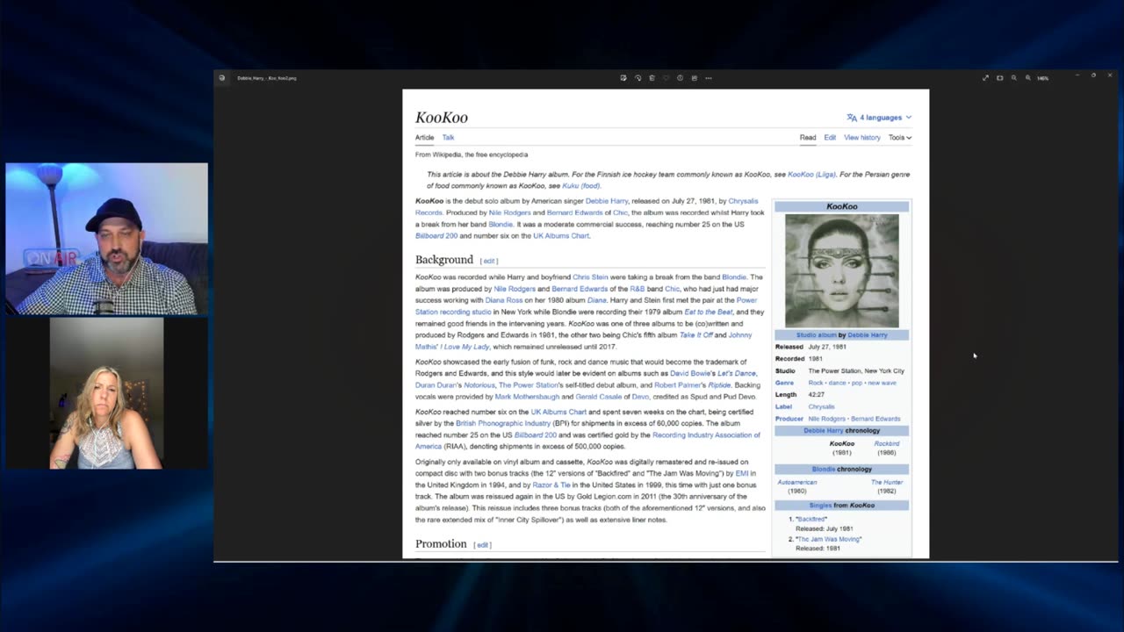The image size is (1124, 632).
Task: Open the Johnny Mathis link
Action: click(583, 341)
